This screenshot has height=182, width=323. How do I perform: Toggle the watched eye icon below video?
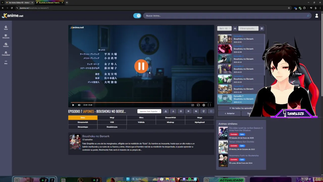click(x=188, y=111)
